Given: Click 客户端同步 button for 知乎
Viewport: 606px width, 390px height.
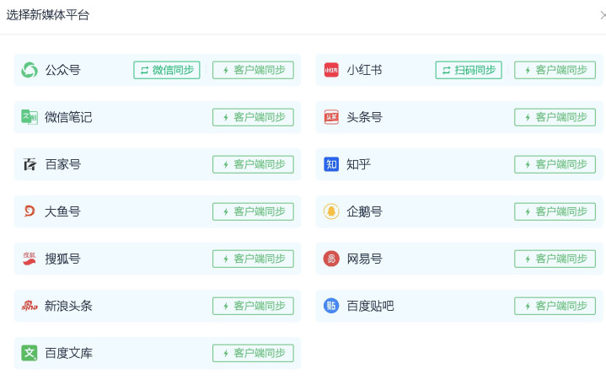Looking at the screenshot, I should click(x=555, y=164).
